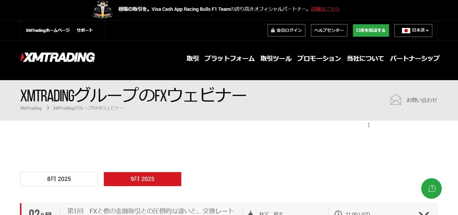The image size is (458, 215).
Task: Open the 取引ツール menu
Action: (276, 58)
